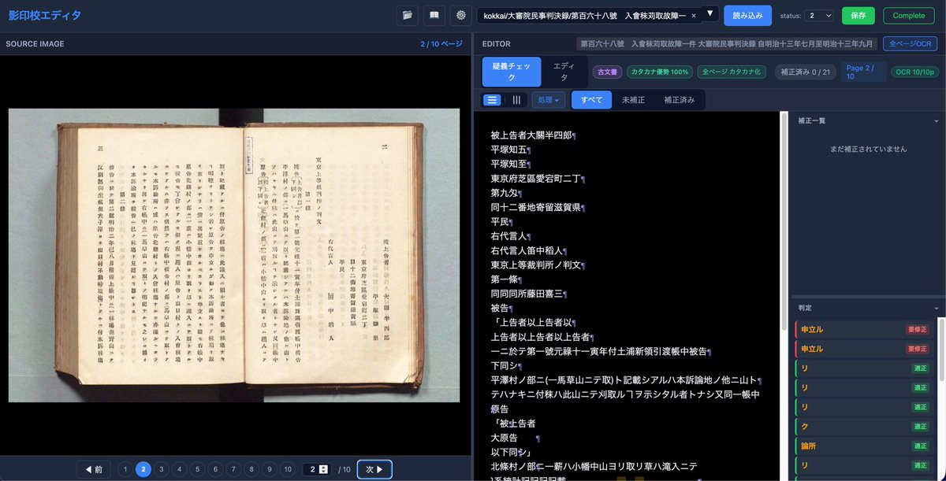
Task: Select the ク judgment row
Action: coord(862,426)
